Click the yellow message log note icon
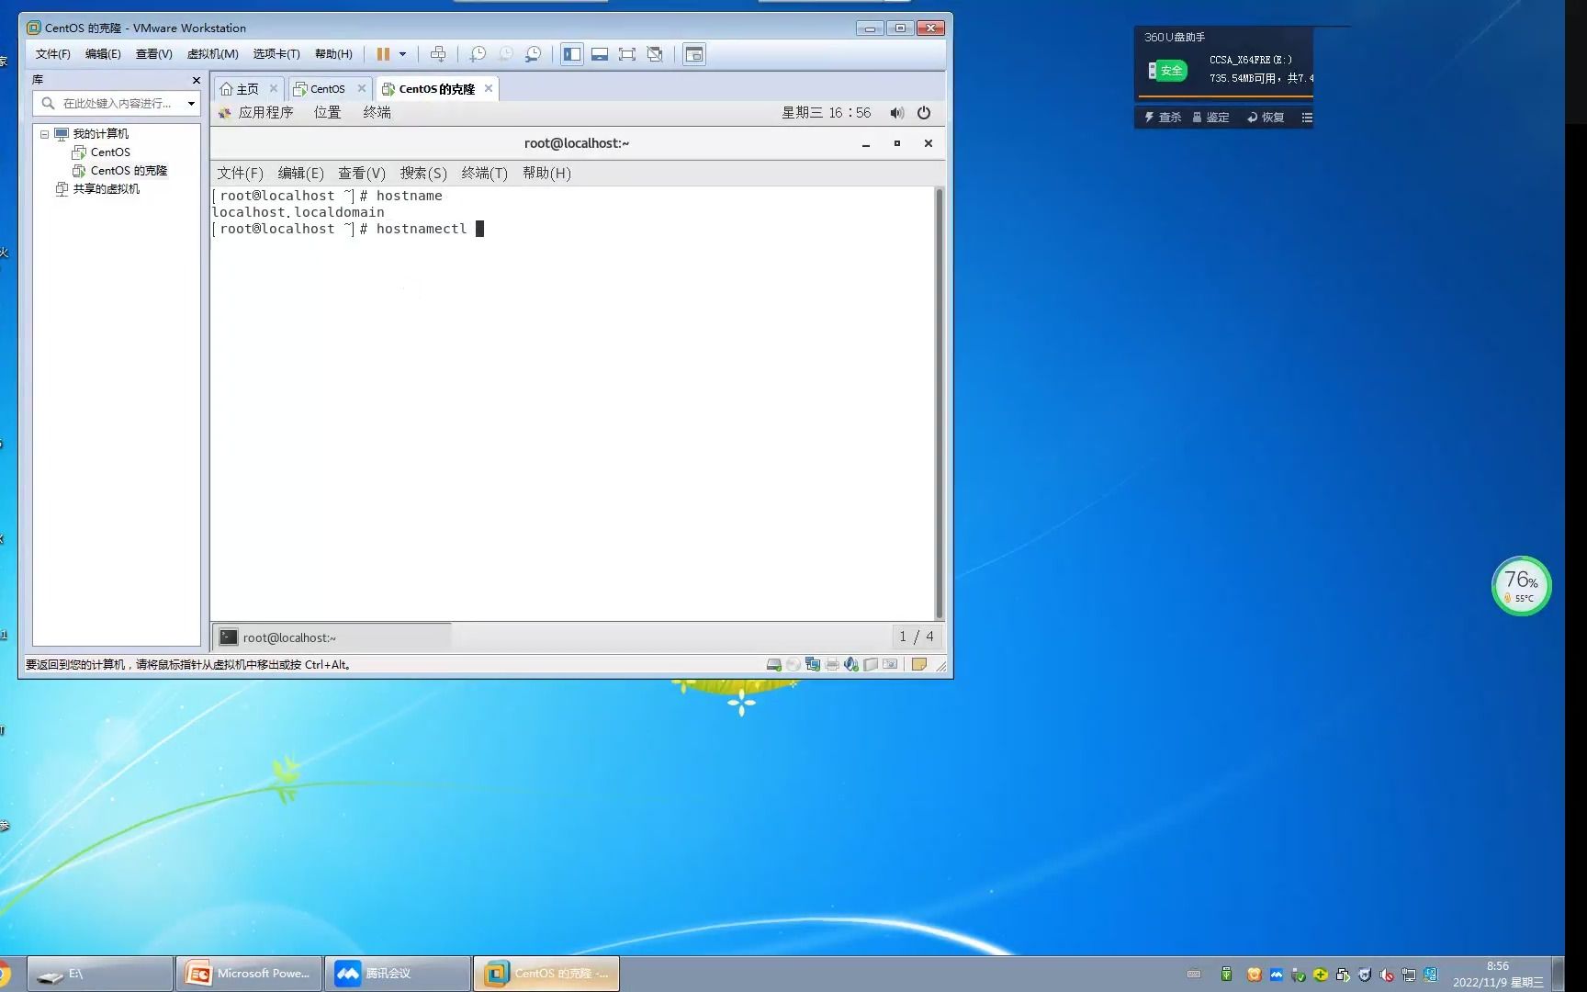This screenshot has height=992, width=1587. pyautogui.click(x=919, y=664)
